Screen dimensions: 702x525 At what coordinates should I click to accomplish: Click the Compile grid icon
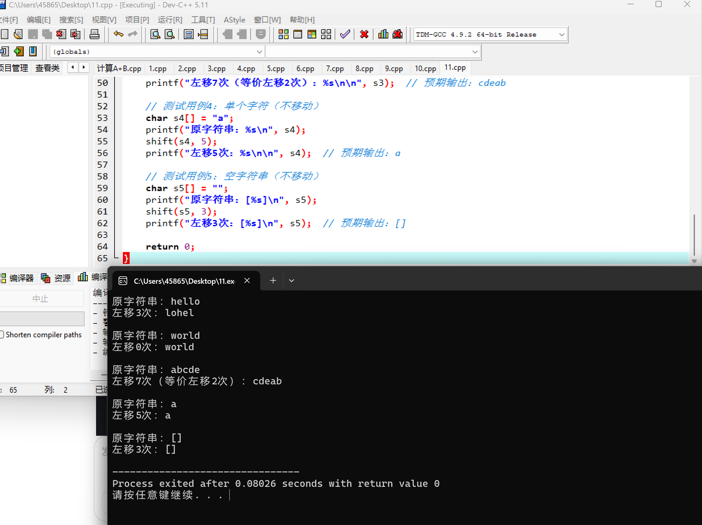(283, 34)
